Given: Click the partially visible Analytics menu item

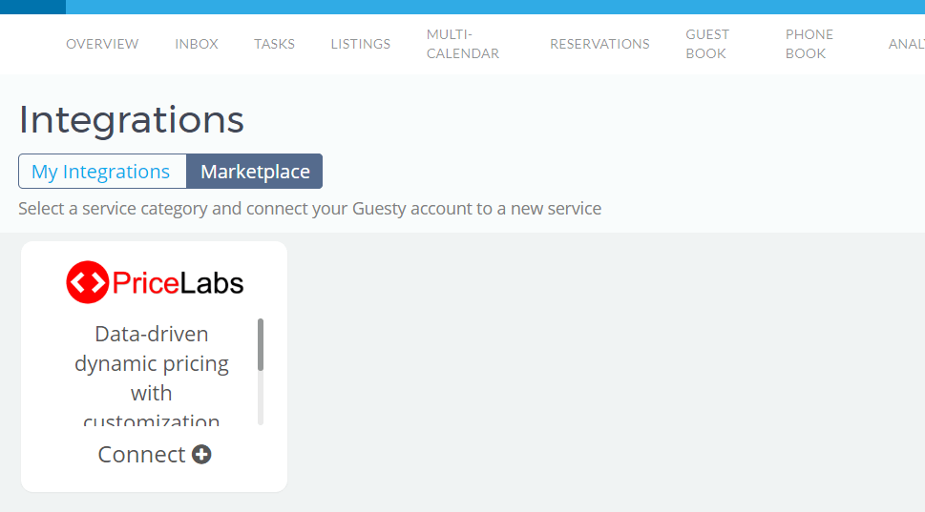Looking at the screenshot, I should 906,44.
